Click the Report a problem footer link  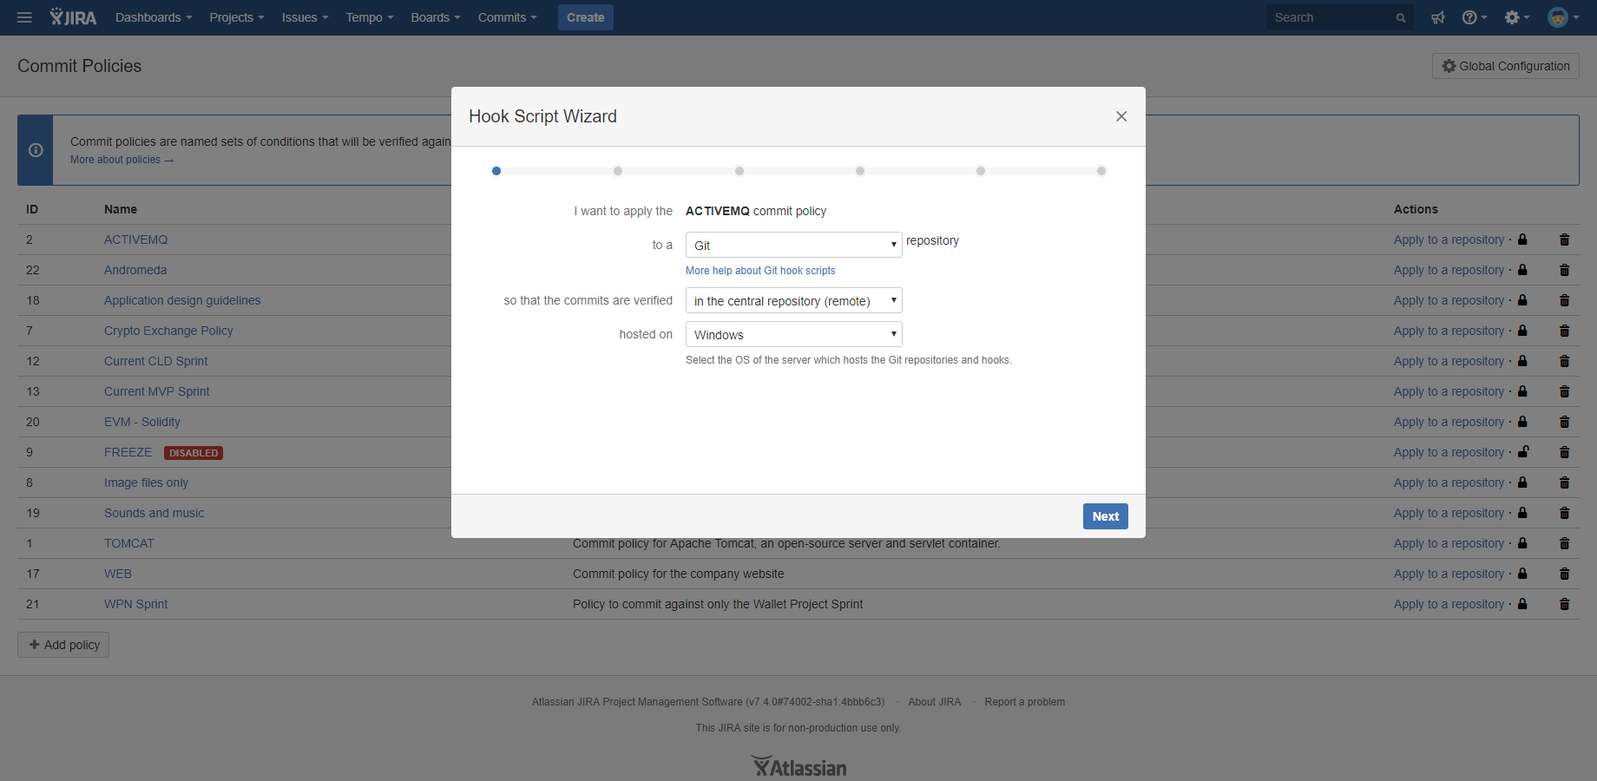1024,702
